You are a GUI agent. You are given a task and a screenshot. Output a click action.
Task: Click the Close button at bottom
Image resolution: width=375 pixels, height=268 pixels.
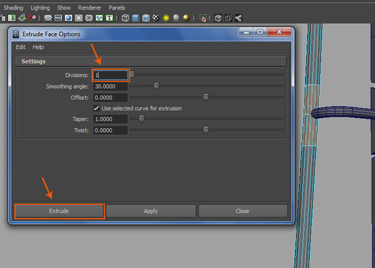click(242, 211)
